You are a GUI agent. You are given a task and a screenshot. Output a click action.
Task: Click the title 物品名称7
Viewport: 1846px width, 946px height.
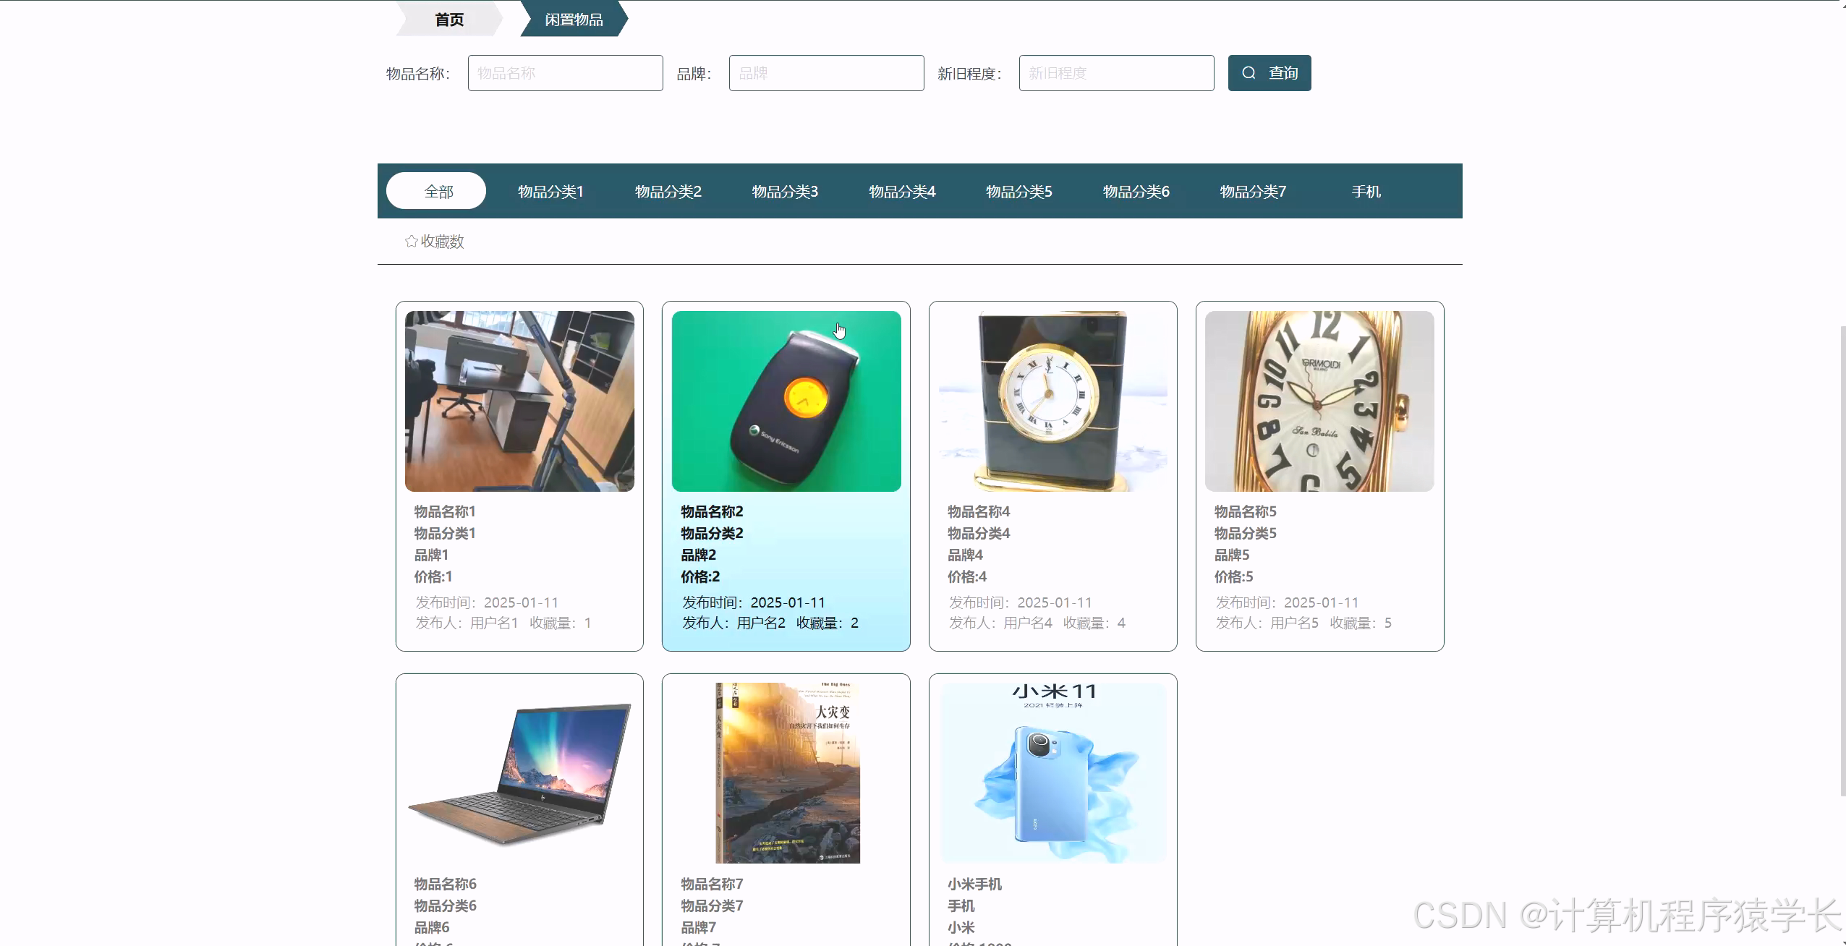pyautogui.click(x=712, y=884)
